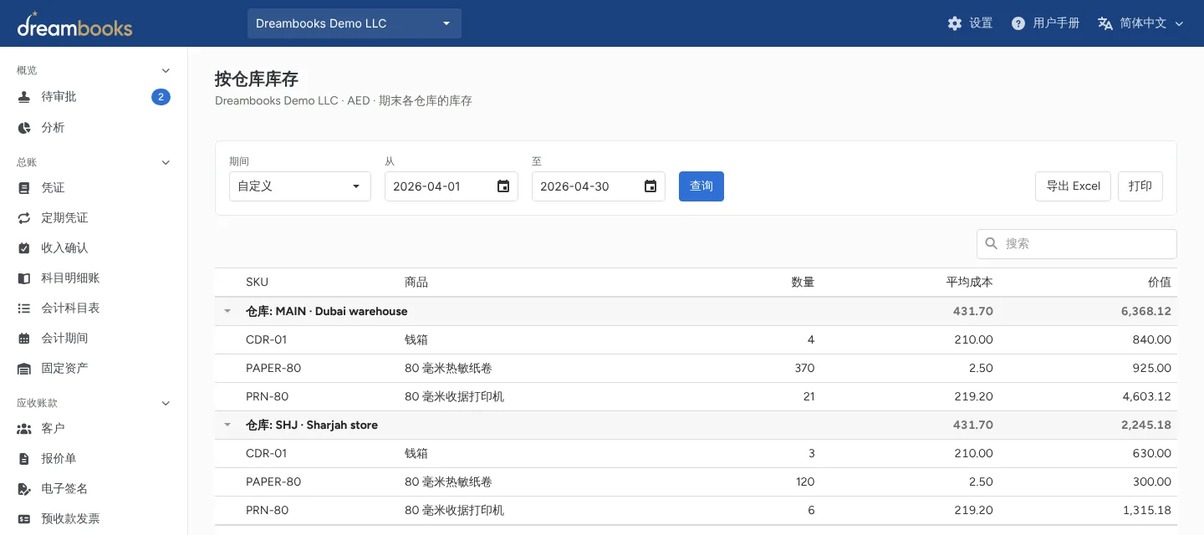Click the 报价单 document icon
The width and height of the screenshot is (1204, 535).
point(24,459)
